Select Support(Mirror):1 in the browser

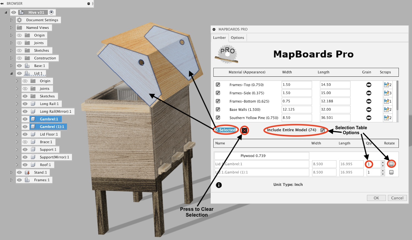point(54,157)
